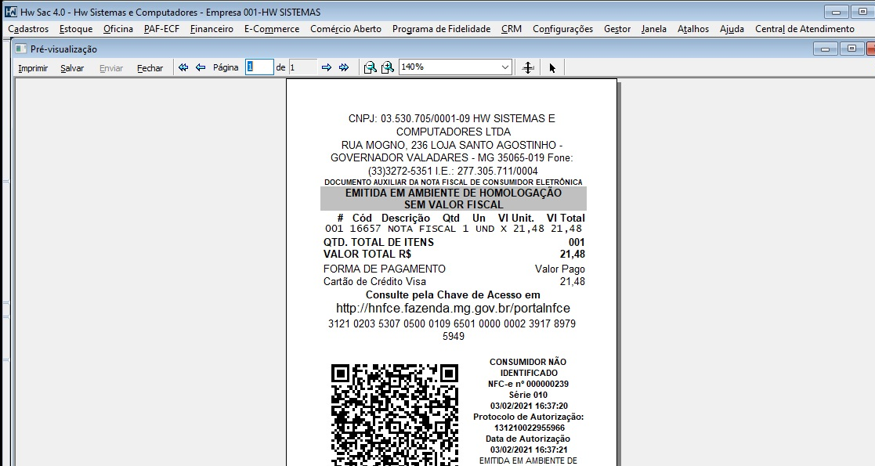Open the CRM menu
This screenshot has width=875, height=466.
[512, 29]
